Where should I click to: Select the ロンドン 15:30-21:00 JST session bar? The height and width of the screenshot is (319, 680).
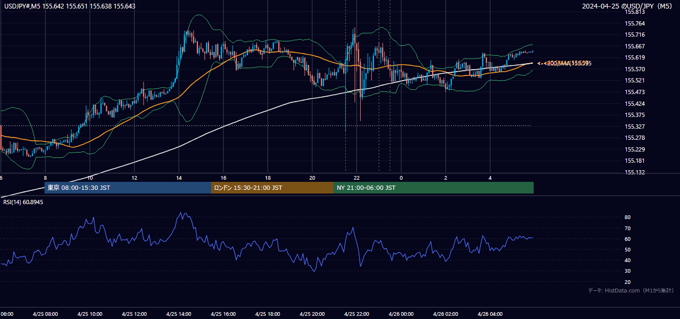click(272, 188)
